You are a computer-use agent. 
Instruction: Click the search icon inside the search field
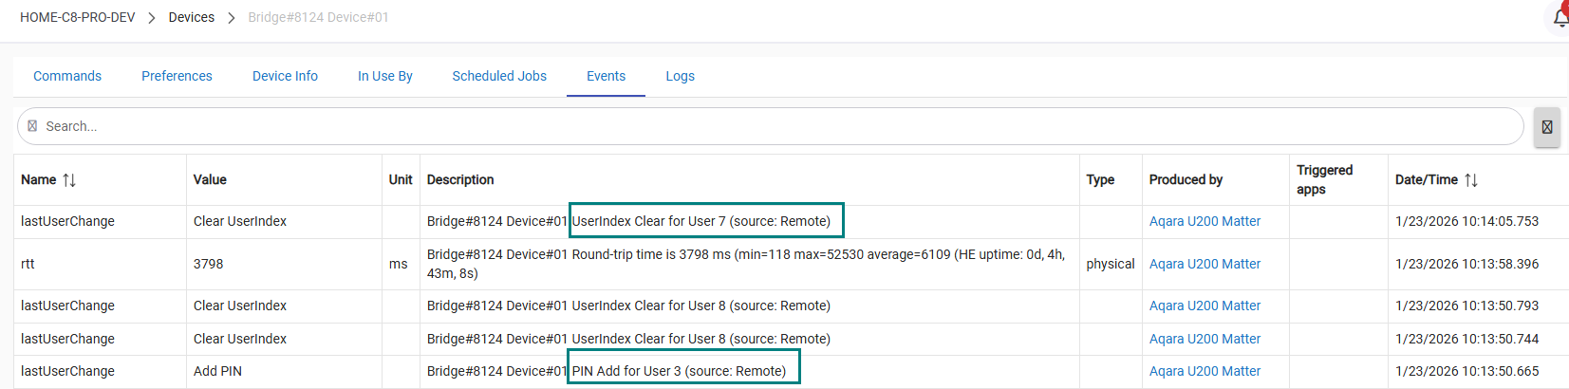click(32, 126)
